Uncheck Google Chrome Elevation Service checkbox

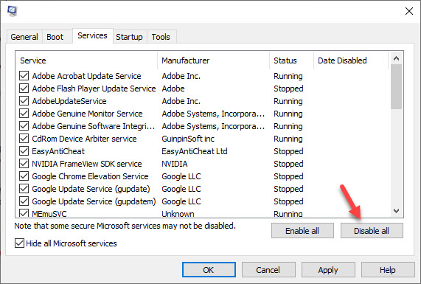[24, 176]
